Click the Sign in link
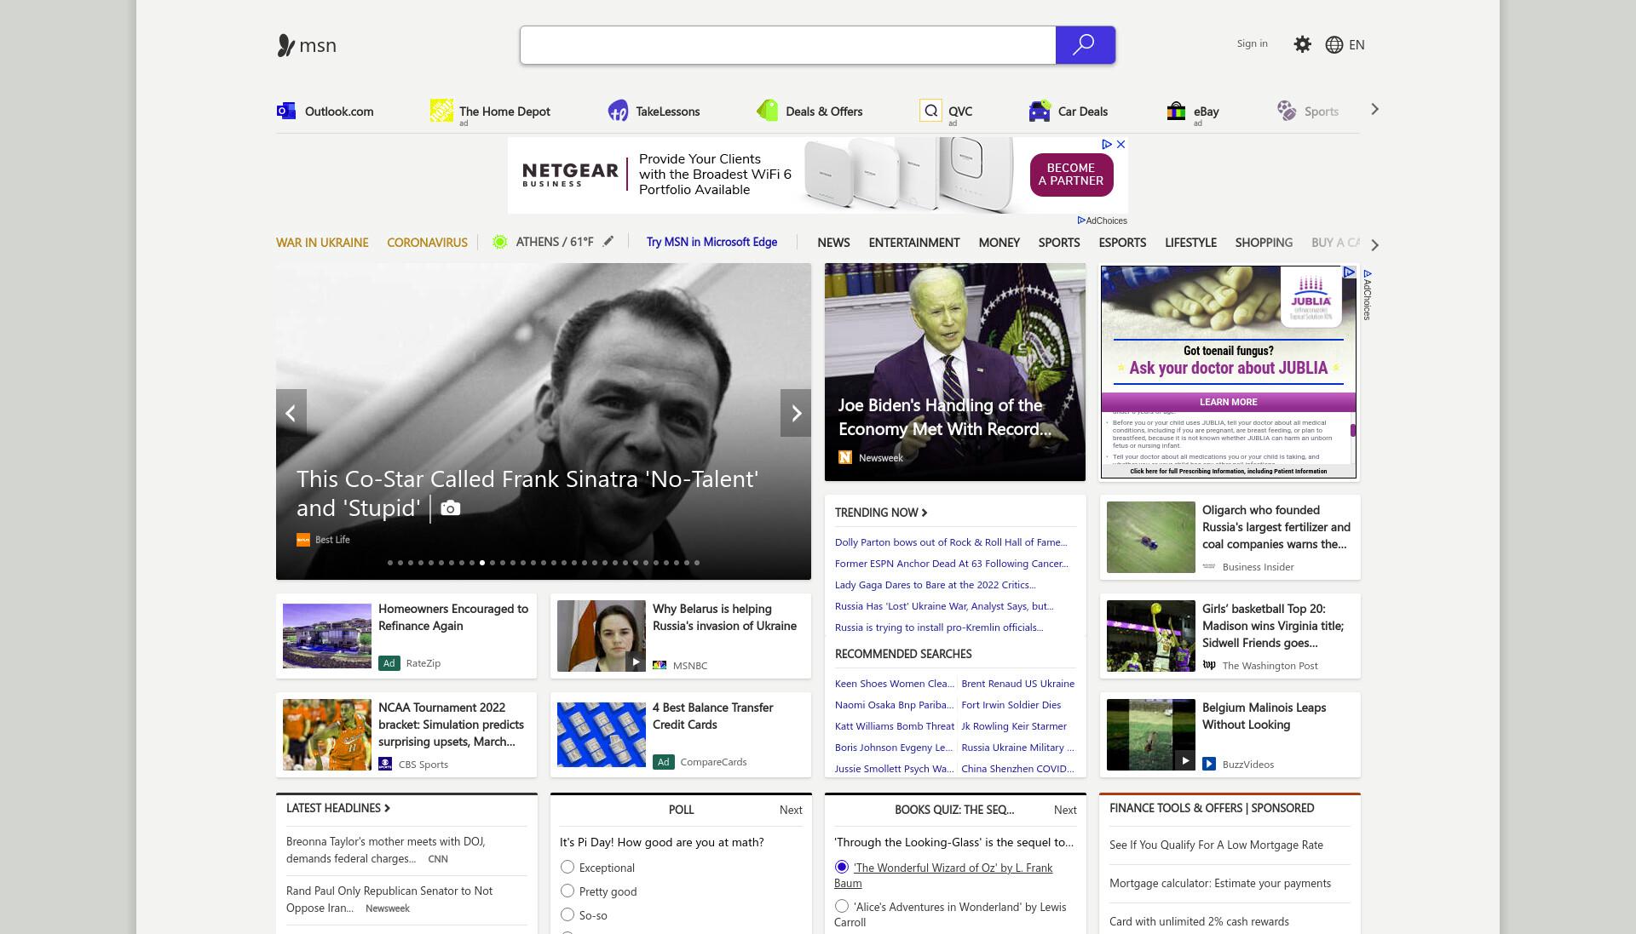 (x=1252, y=43)
